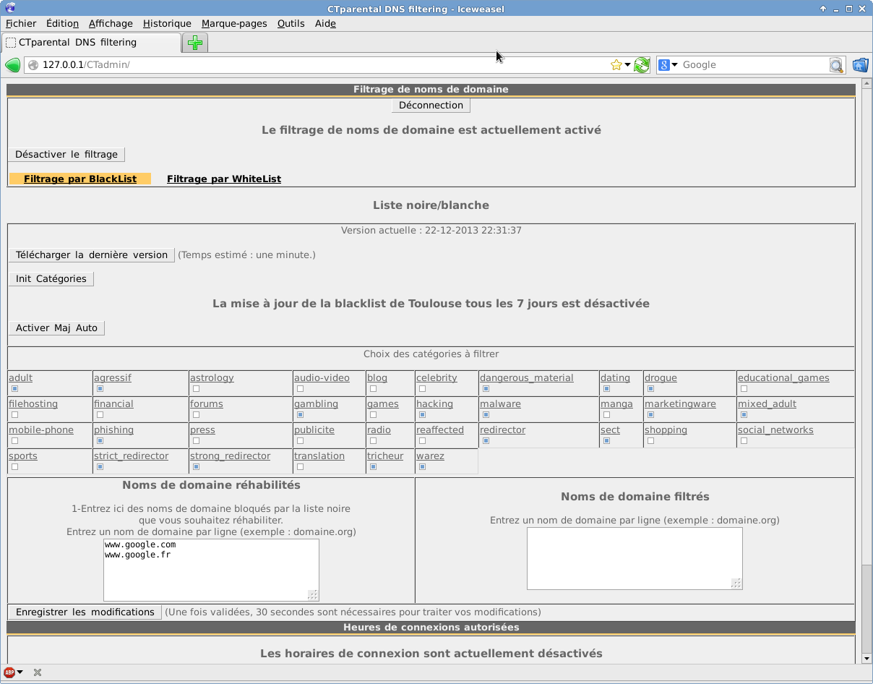Open the dangerous_material category link

[x=527, y=378]
